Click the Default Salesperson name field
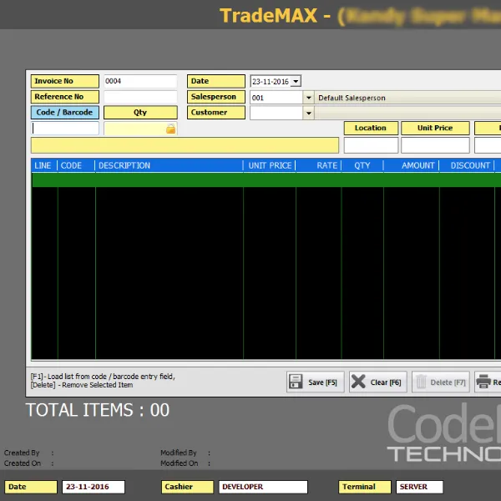Viewport: 501px width, 501px height. pos(407,98)
